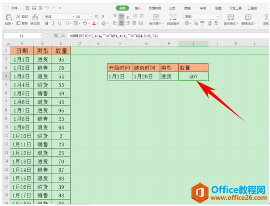
Task: Open Conditional Formatting 条件格式
Action: 231,20
